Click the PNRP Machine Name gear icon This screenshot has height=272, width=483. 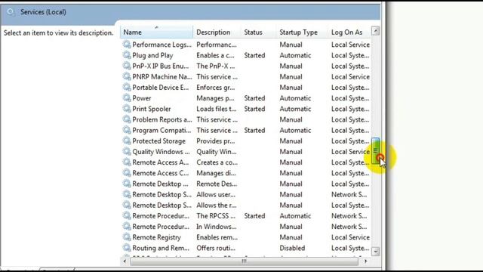[x=127, y=76]
